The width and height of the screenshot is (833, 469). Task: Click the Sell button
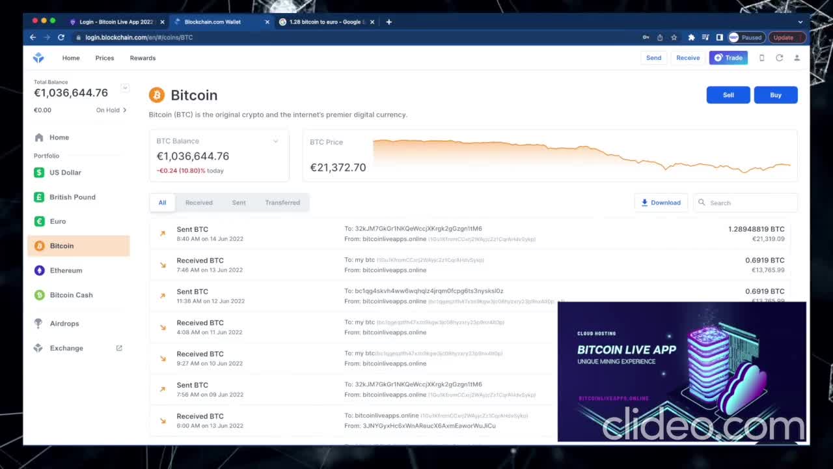click(x=728, y=95)
